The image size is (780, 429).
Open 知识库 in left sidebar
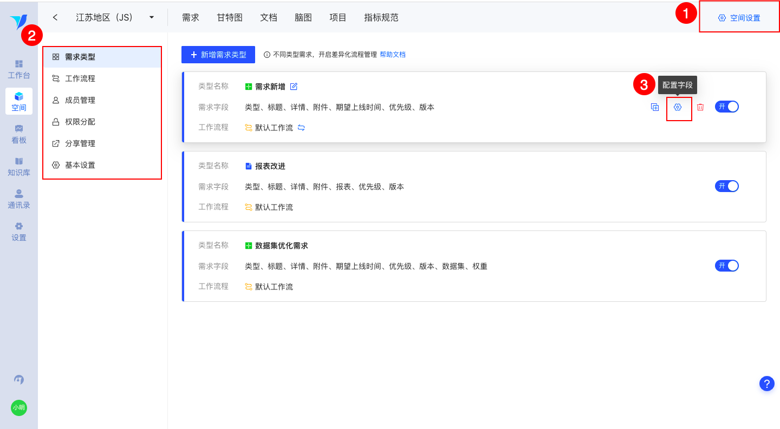(19, 167)
